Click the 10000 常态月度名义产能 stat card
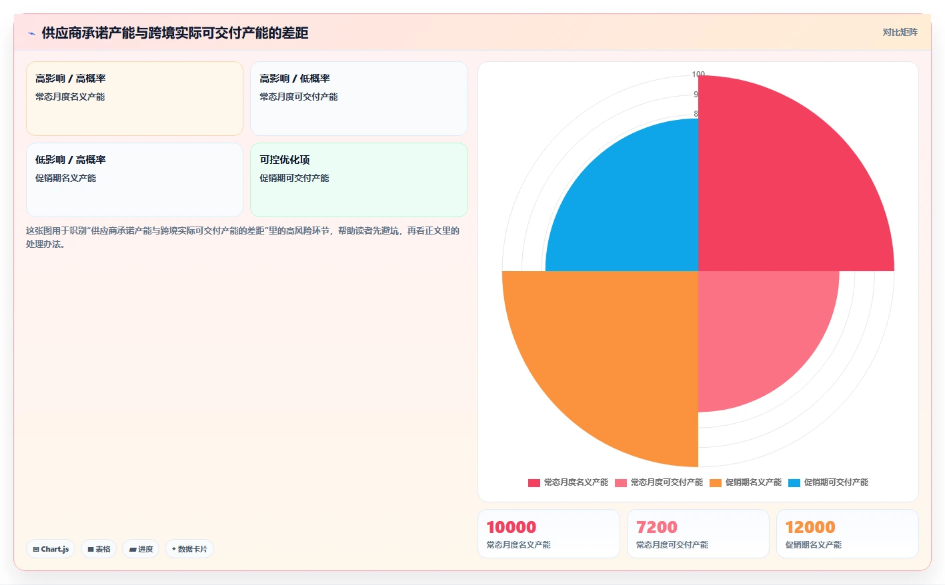The image size is (945, 585). [549, 534]
